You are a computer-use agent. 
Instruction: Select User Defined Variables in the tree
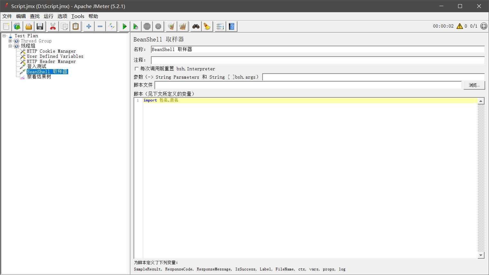(x=55, y=56)
